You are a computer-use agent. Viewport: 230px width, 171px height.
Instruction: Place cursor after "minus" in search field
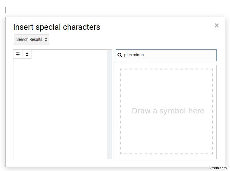pyautogui.click(x=144, y=55)
